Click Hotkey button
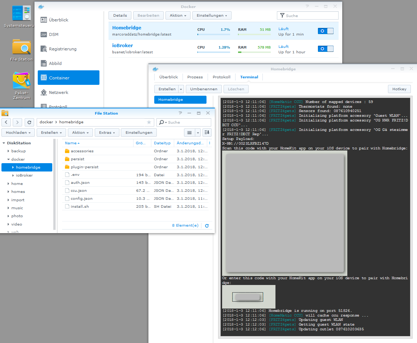The image size is (417, 343). (x=399, y=89)
